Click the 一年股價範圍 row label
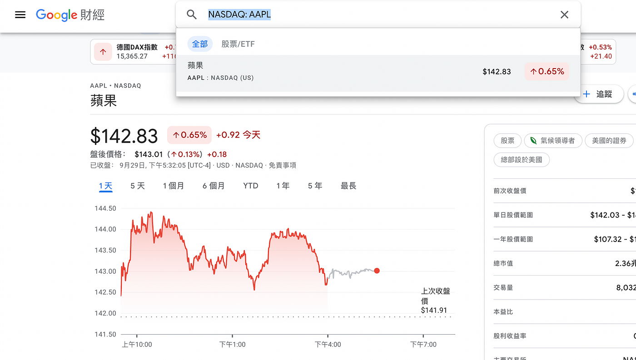Screen dimensions: 636x360 click(x=513, y=239)
